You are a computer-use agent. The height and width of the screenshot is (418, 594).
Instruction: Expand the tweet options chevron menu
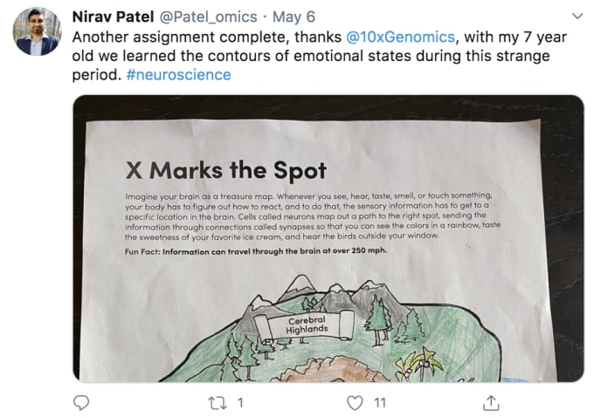tap(577, 17)
